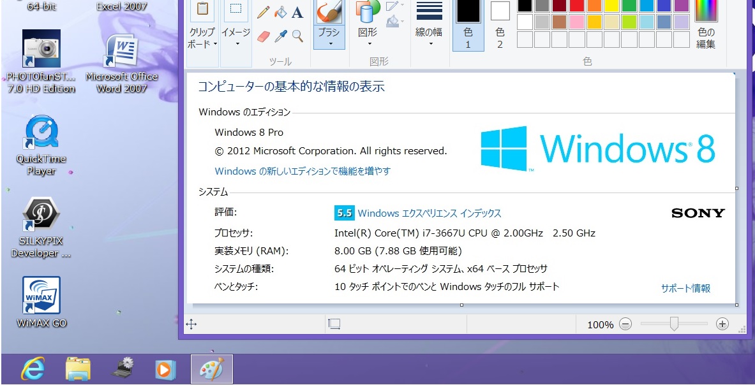This screenshot has width=755, height=385.
Task: Choose the purple palette swatch
Action: click(682, 5)
